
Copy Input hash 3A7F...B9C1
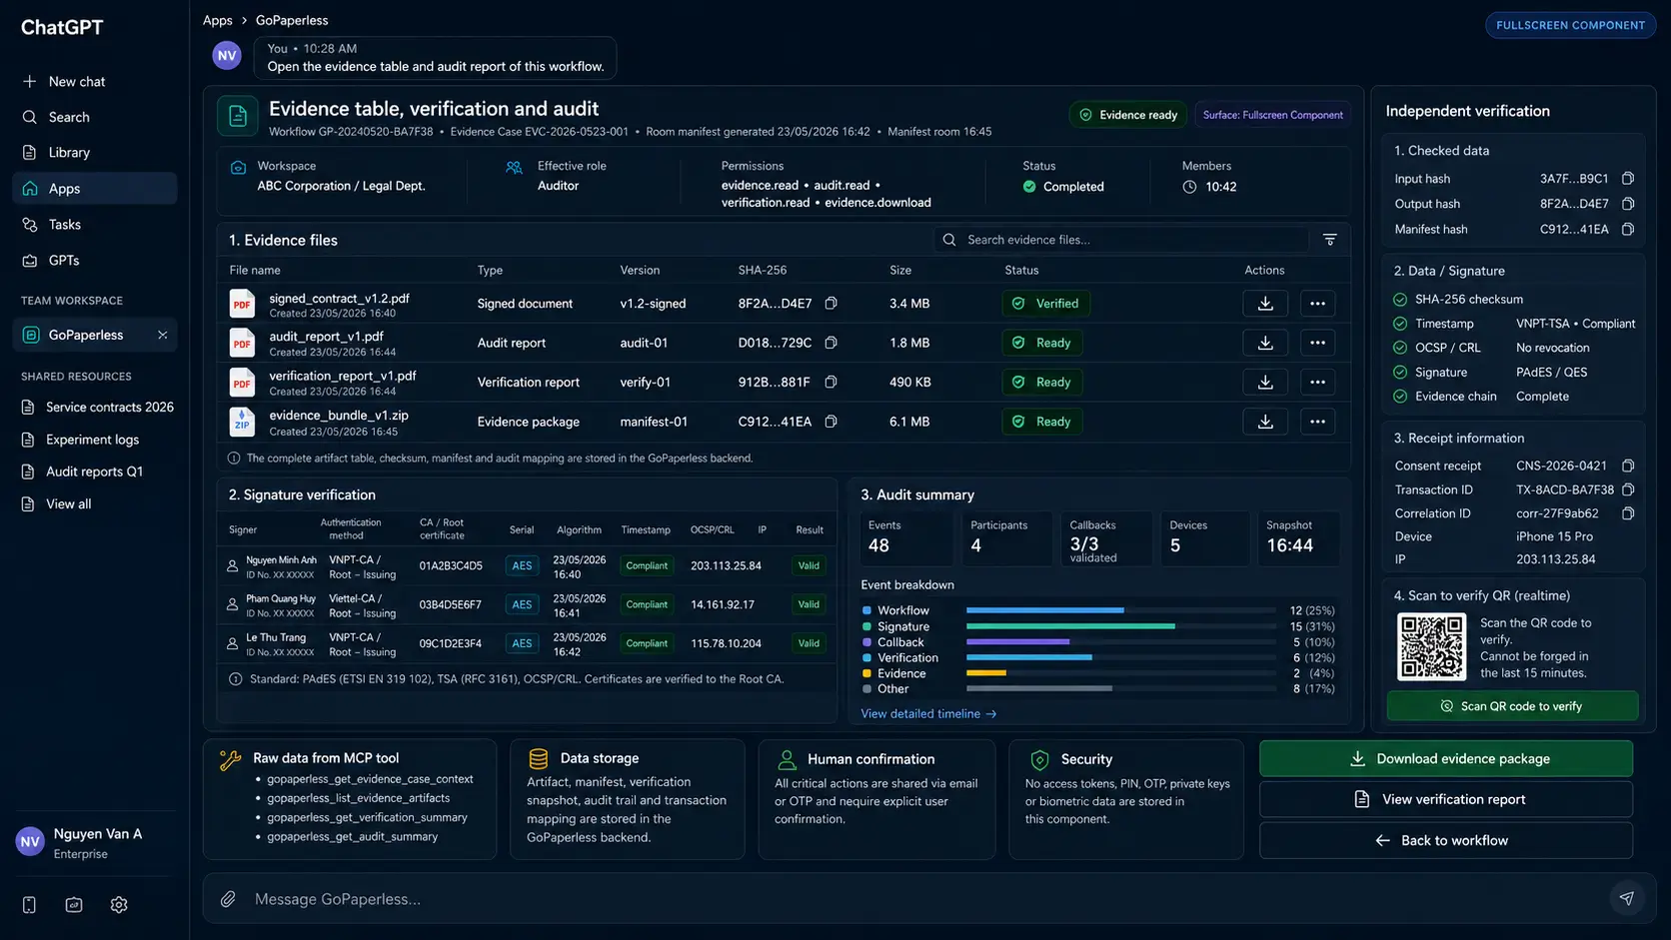1627,179
